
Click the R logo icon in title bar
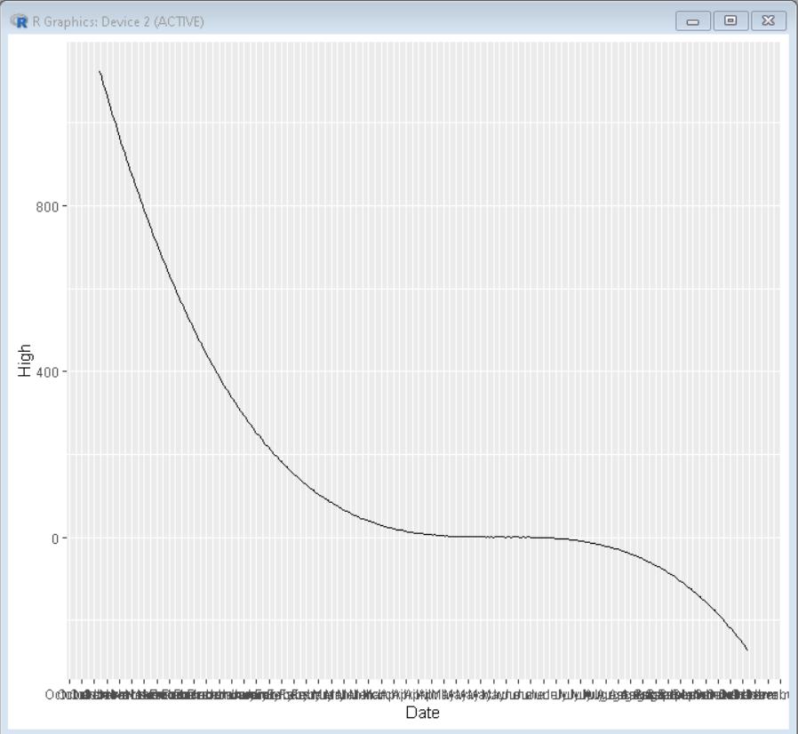19,21
